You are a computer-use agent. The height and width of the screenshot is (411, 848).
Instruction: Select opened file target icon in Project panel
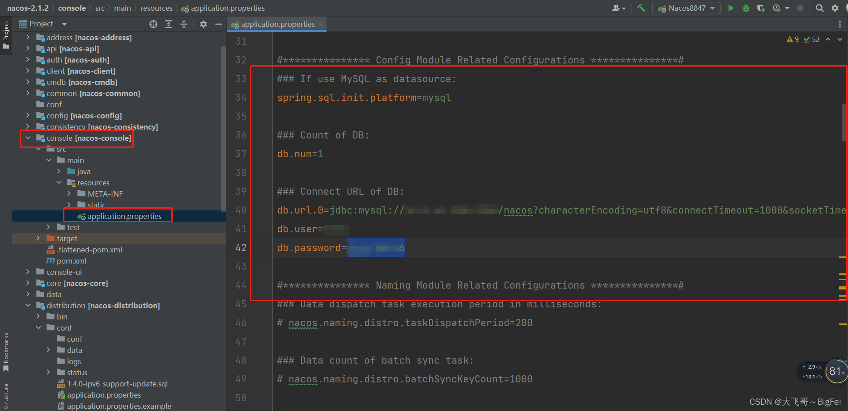tap(153, 24)
